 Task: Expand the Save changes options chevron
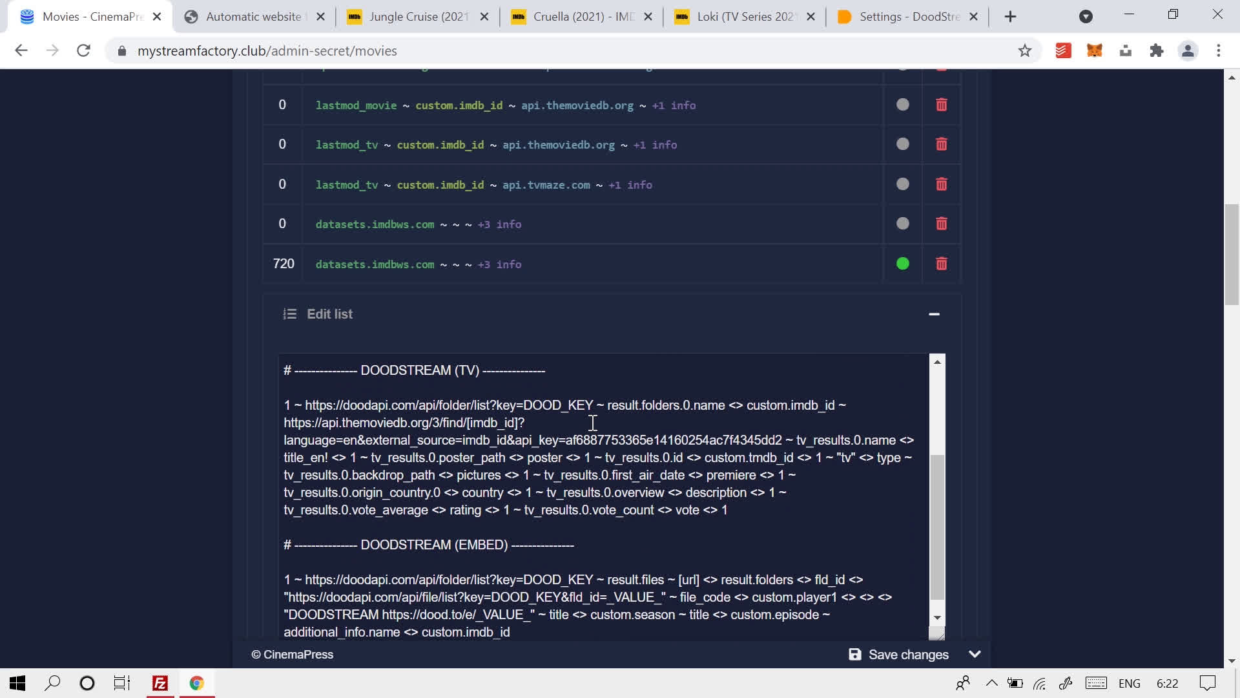975,654
